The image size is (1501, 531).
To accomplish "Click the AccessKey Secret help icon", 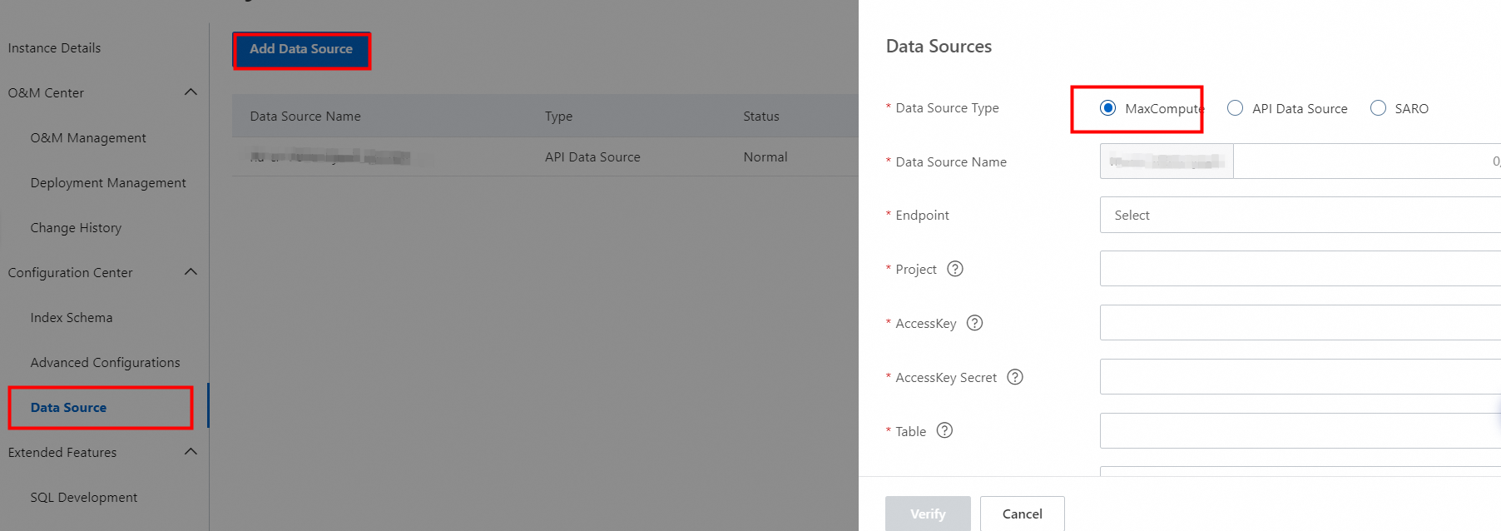I will point(1014,377).
